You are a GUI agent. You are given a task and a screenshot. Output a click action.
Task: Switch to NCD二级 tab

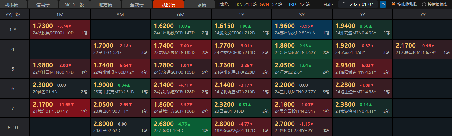tap(74, 5)
